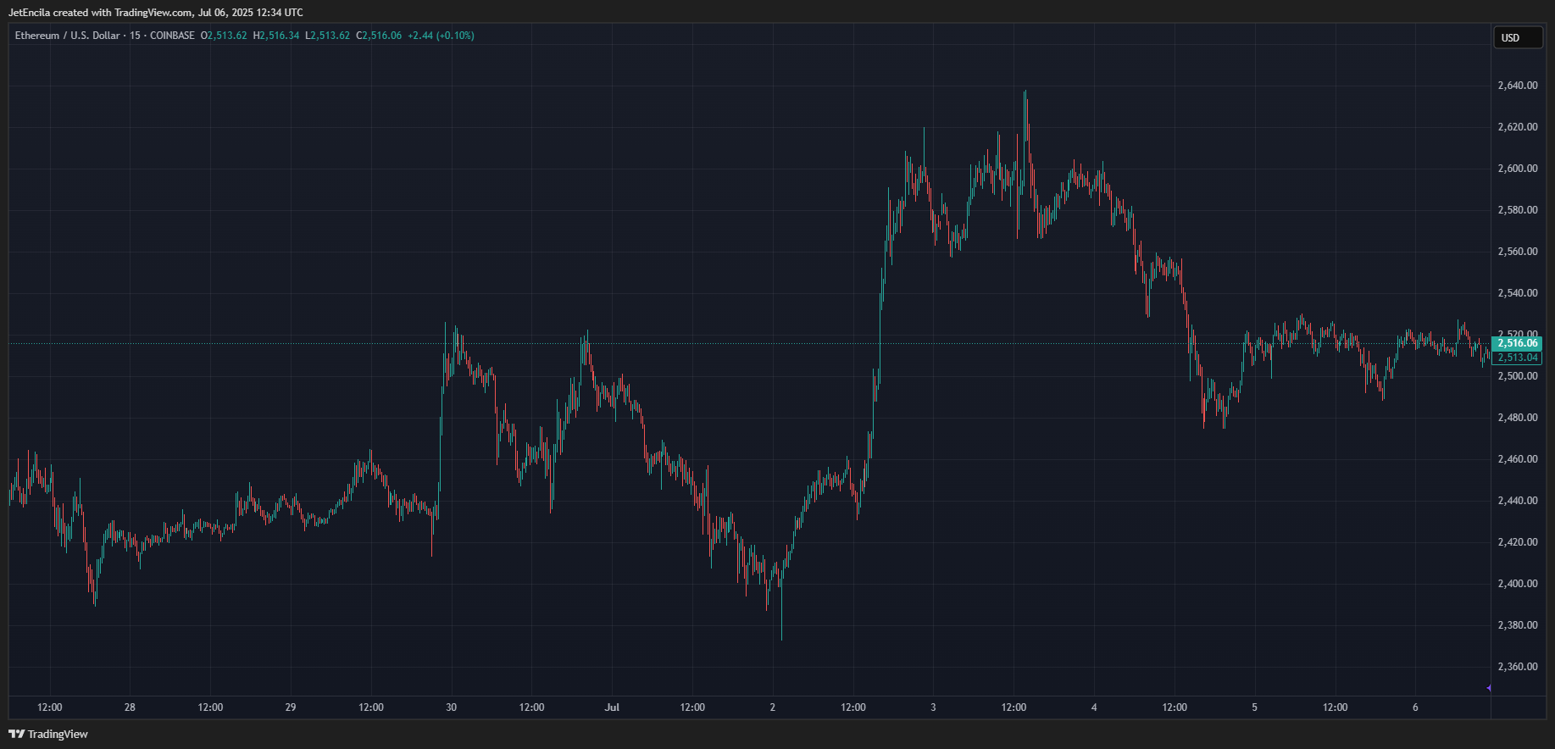Select the 2,516.06 current price label
This screenshot has height=749, width=1555.
click(1516, 343)
